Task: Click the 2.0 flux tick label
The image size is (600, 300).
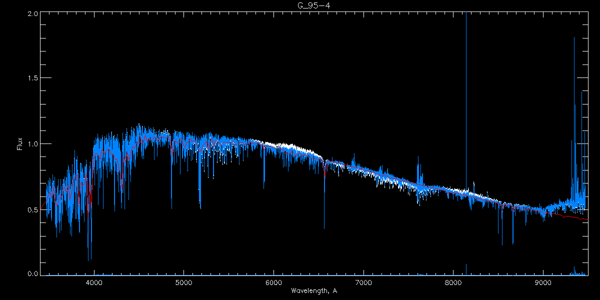Action: click(32, 14)
